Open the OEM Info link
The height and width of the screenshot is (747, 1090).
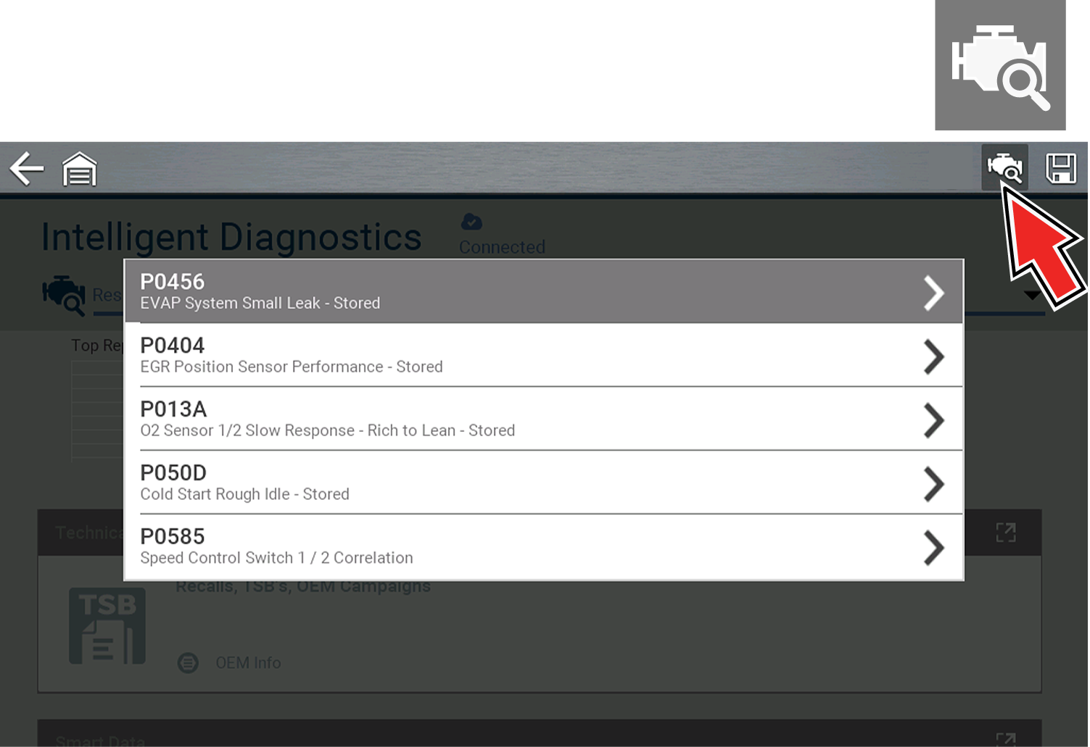coord(248,663)
